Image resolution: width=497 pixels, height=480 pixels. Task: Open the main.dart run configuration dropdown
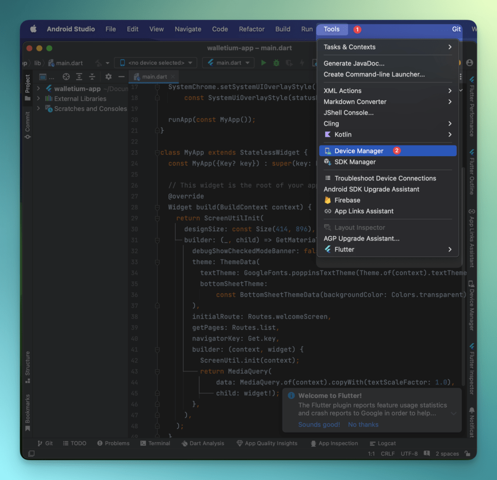[228, 63]
